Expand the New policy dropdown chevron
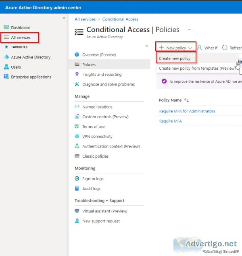 pyautogui.click(x=190, y=48)
